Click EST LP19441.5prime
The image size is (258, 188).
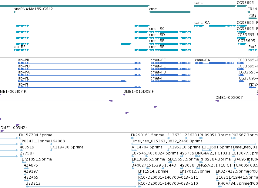point(243,177)
